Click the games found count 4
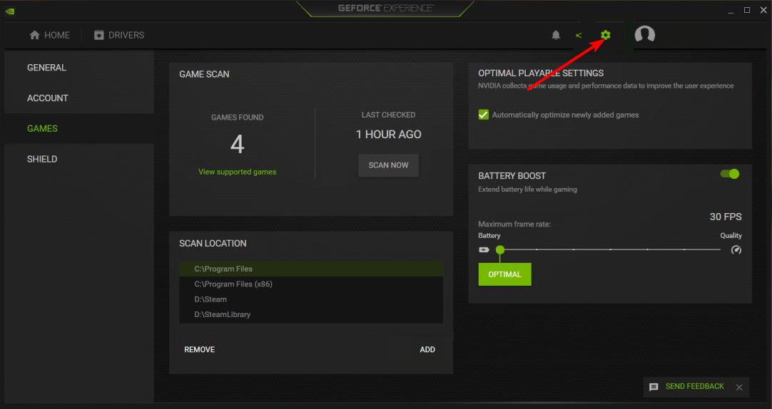The height and width of the screenshot is (409, 772). coord(238,144)
